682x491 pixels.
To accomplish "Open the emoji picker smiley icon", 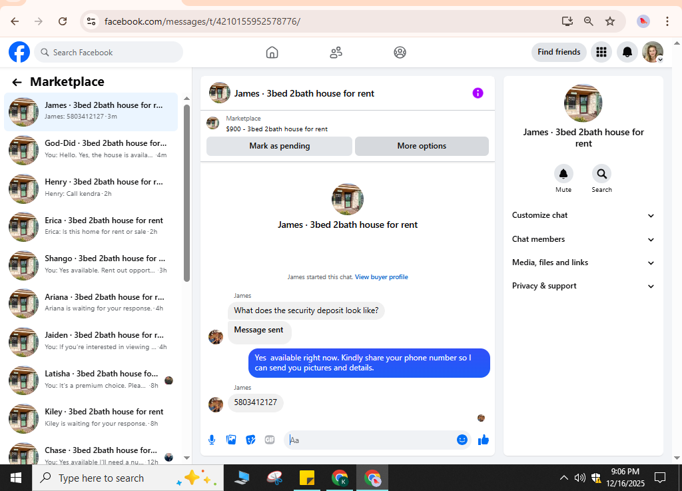I will tap(462, 440).
